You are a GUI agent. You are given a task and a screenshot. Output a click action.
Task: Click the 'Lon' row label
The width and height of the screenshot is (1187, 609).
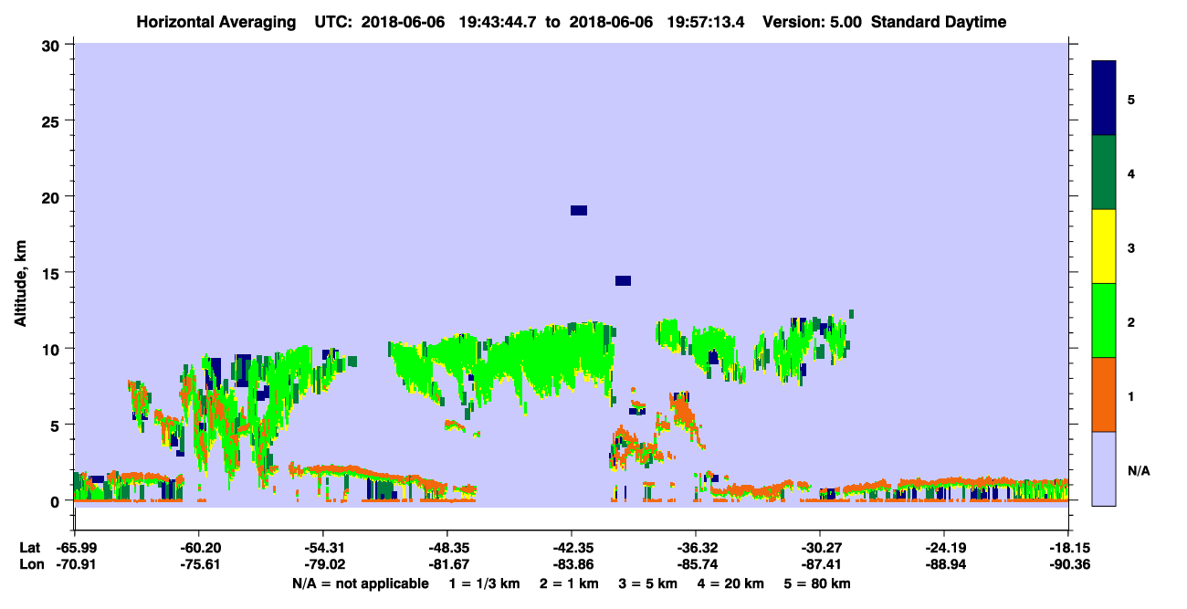pos(31,564)
